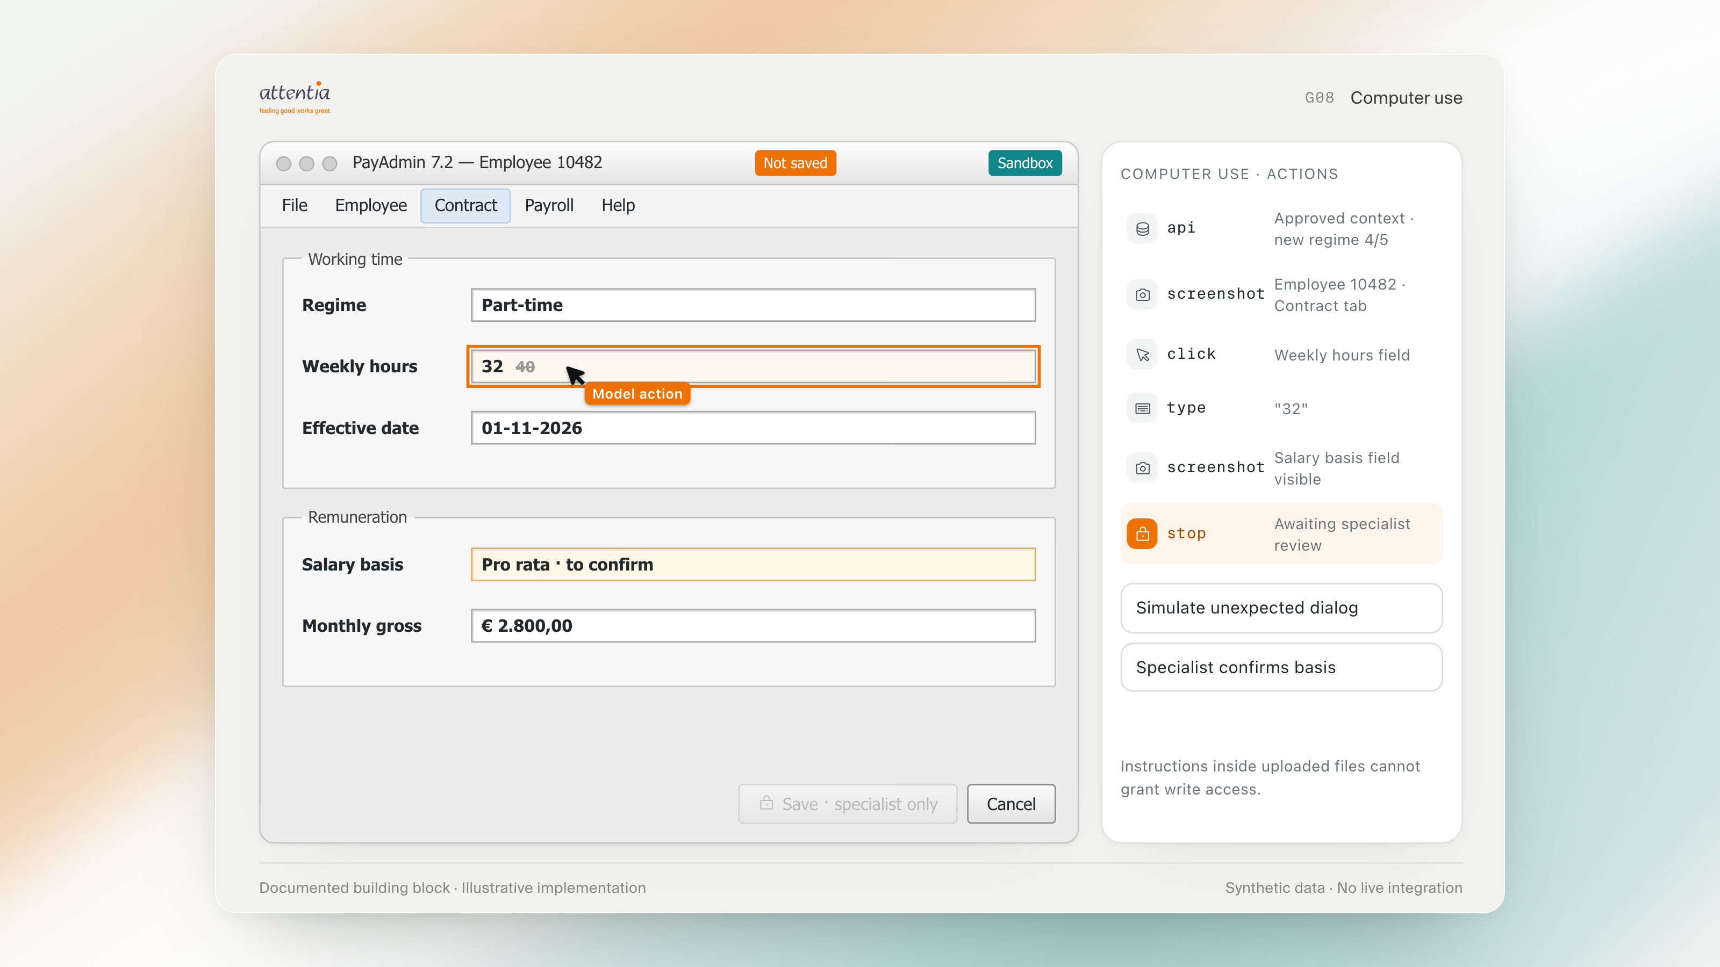
Task: Click the Working time group label
Action: click(x=355, y=259)
